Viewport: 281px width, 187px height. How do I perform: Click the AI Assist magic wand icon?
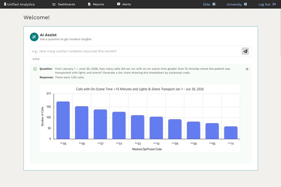pyautogui.click(x=34, y=37)
